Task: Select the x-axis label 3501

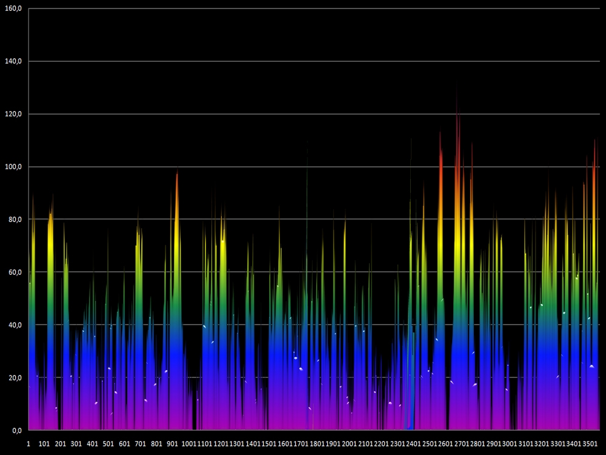Action: pyautogui.click(x=590, y=444)
